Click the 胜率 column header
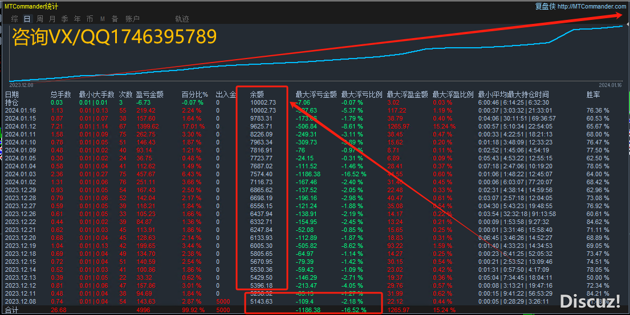 point(593,95)
